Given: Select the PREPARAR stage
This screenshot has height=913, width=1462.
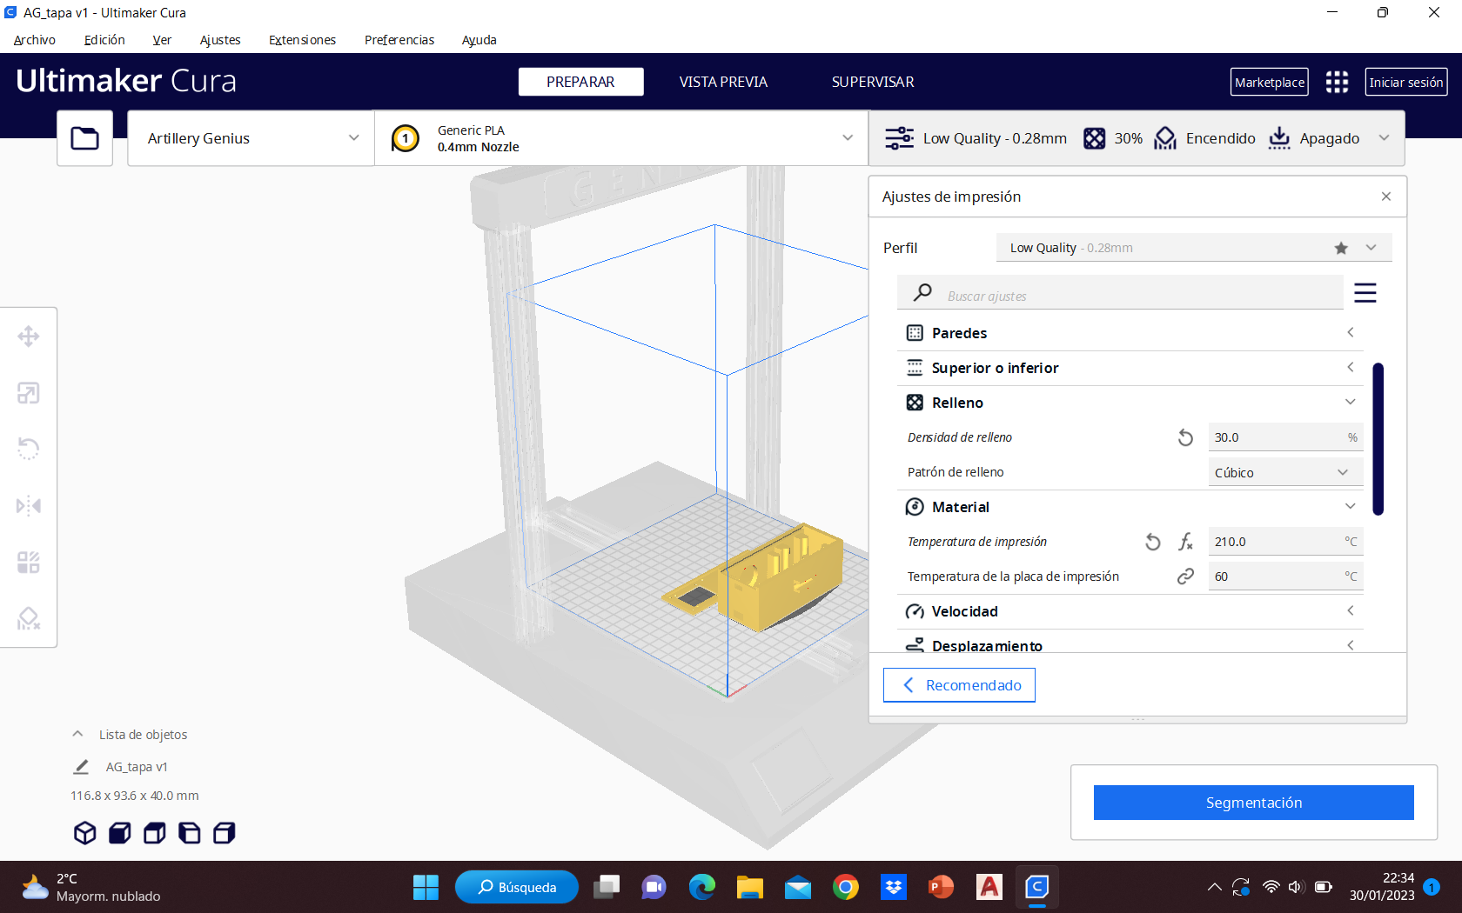Looking at the screenshot, I should (580, 82).
